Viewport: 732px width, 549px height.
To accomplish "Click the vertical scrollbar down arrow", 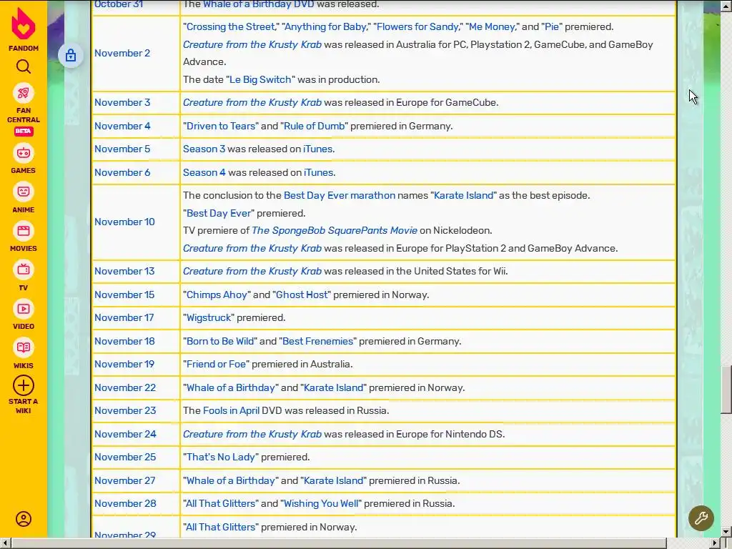I will [726, 531].
